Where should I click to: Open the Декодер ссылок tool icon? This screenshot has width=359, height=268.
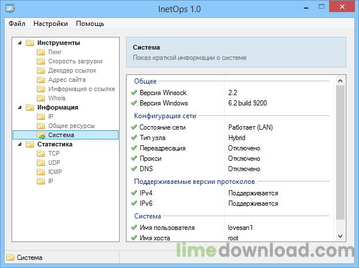pyautogui.click(x=41, y=70)
